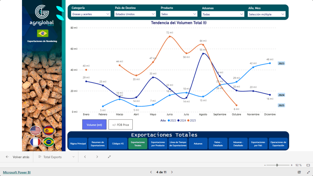Expand País de Destino dropdown
Viewport: 313px width, 176px height.
[x=135, y=14]
